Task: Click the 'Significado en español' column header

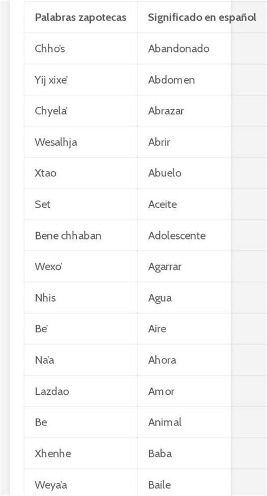Action: click(x=202, y=17)
